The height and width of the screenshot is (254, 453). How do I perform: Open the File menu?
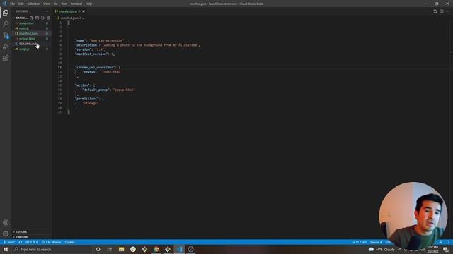coord(13,4)
